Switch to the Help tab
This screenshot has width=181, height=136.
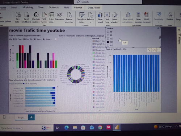coord(66,8)
